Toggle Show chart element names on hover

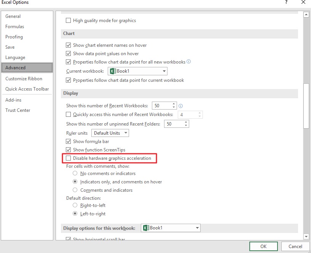(68, 45)
